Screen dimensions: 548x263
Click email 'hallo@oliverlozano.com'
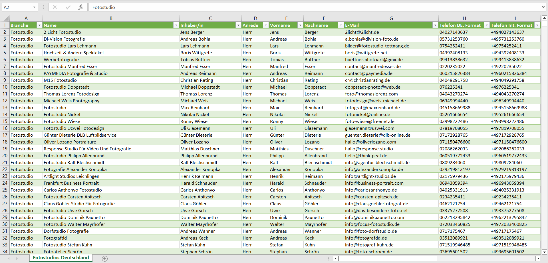coord(391,142)
